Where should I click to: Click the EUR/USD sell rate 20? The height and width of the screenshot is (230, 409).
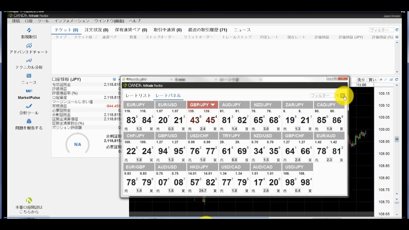point(163,120)
